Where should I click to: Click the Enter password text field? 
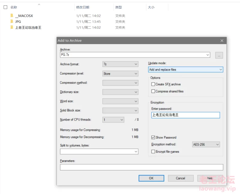[185, 115]
